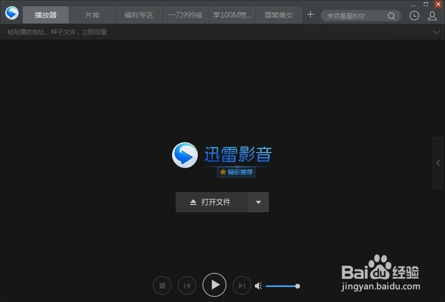Open the Xunlei logo main menu

click(12, 13)
